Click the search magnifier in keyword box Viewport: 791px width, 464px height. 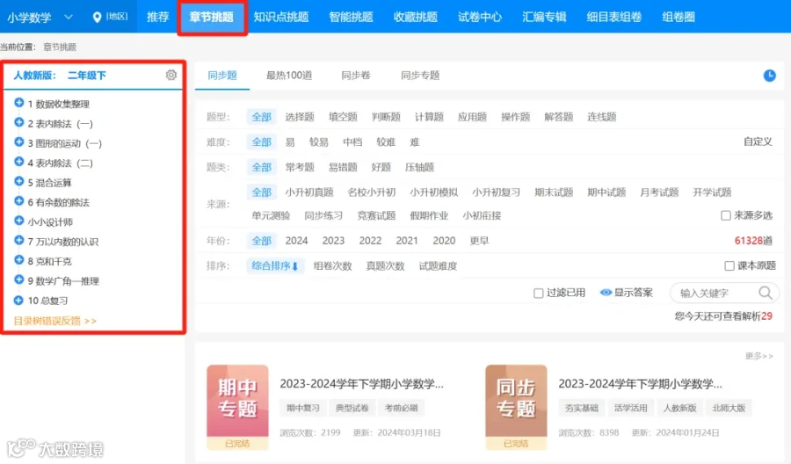point(766,293)
